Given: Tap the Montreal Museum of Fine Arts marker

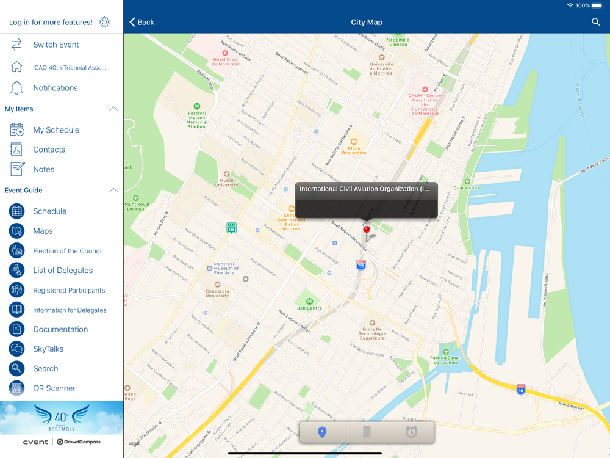Looking at the screenshot, I should click(210, 268).
